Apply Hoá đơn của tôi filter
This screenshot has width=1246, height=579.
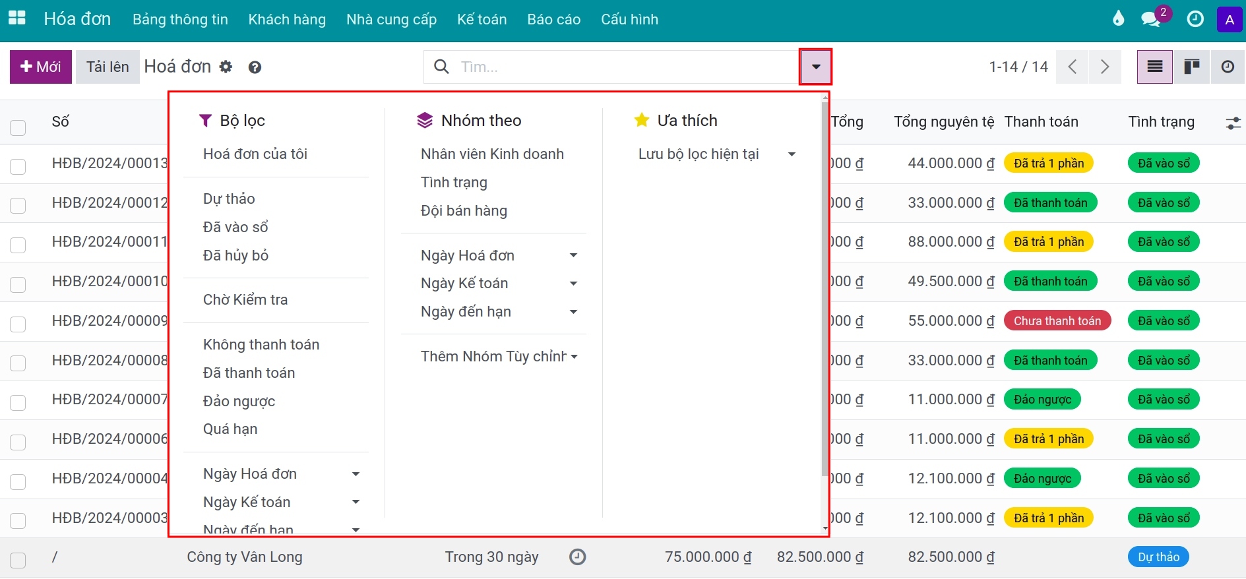255,154
